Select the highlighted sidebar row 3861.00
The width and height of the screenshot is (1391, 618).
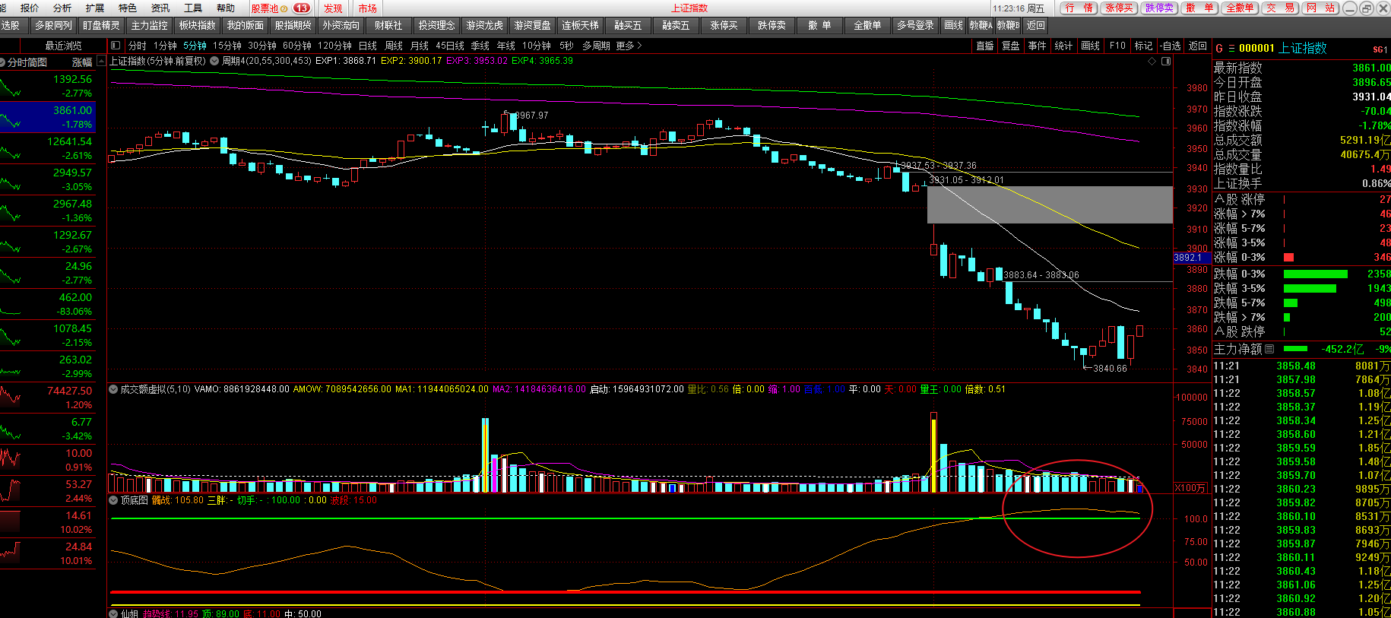click(x=47, y=117)
